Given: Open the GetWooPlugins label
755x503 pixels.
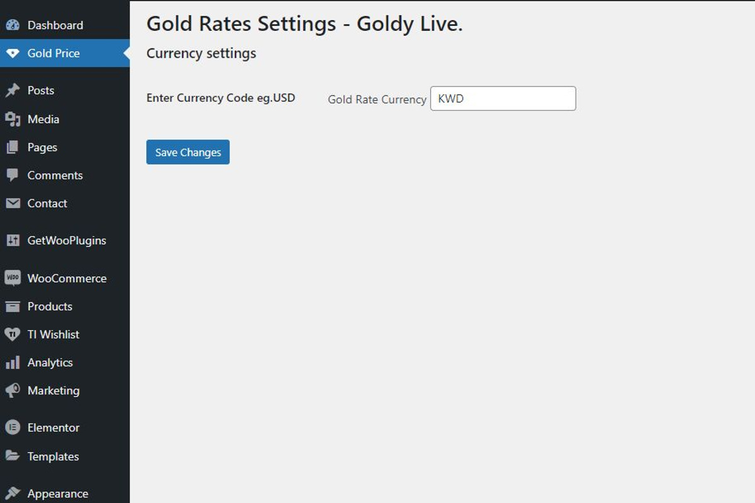Looking at the screenshot, I should [x=67, y=240].
